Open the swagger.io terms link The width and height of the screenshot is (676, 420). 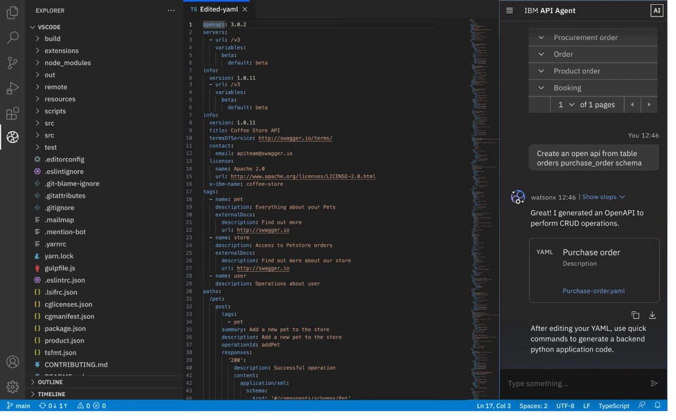tap(295, 138)
